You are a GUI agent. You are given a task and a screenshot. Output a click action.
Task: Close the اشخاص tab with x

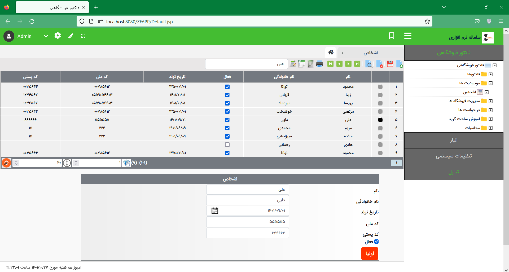[343, 53]
